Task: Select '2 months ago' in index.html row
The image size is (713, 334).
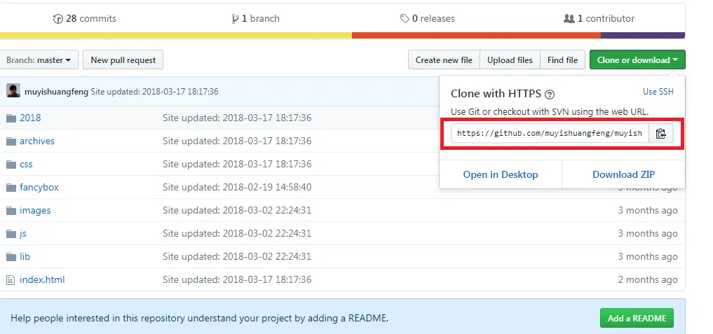Action: (648, 280)
